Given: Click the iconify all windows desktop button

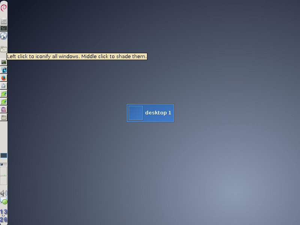Looking at the screenshot, I should 4,49.
